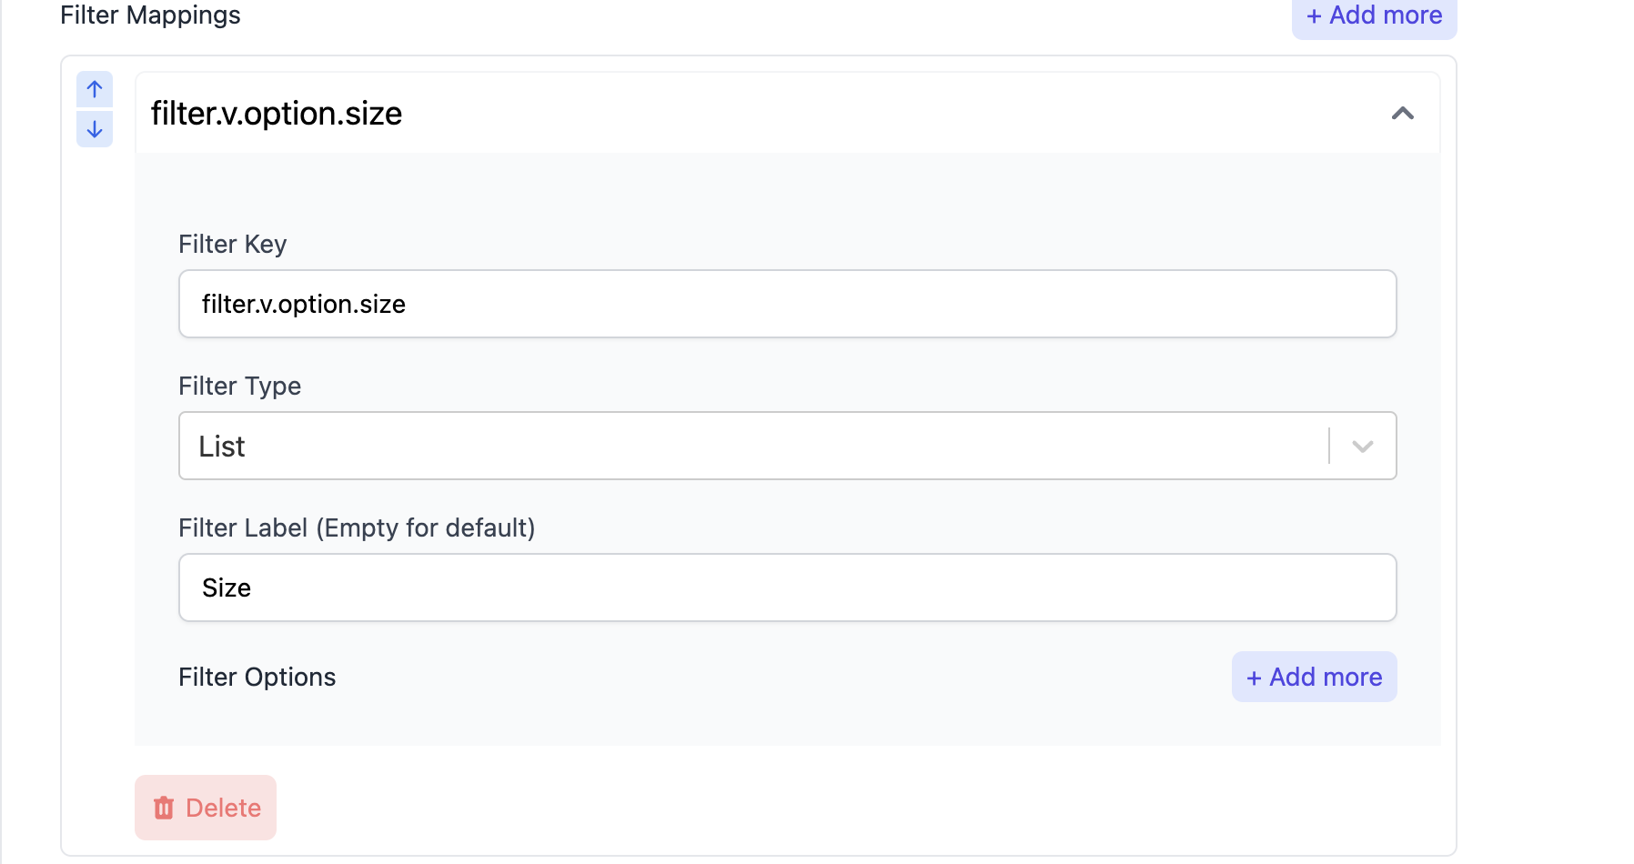
Task: Focus the Filter Label input containing "Size"
Action: pyautogui.click(x=787, y=588)
